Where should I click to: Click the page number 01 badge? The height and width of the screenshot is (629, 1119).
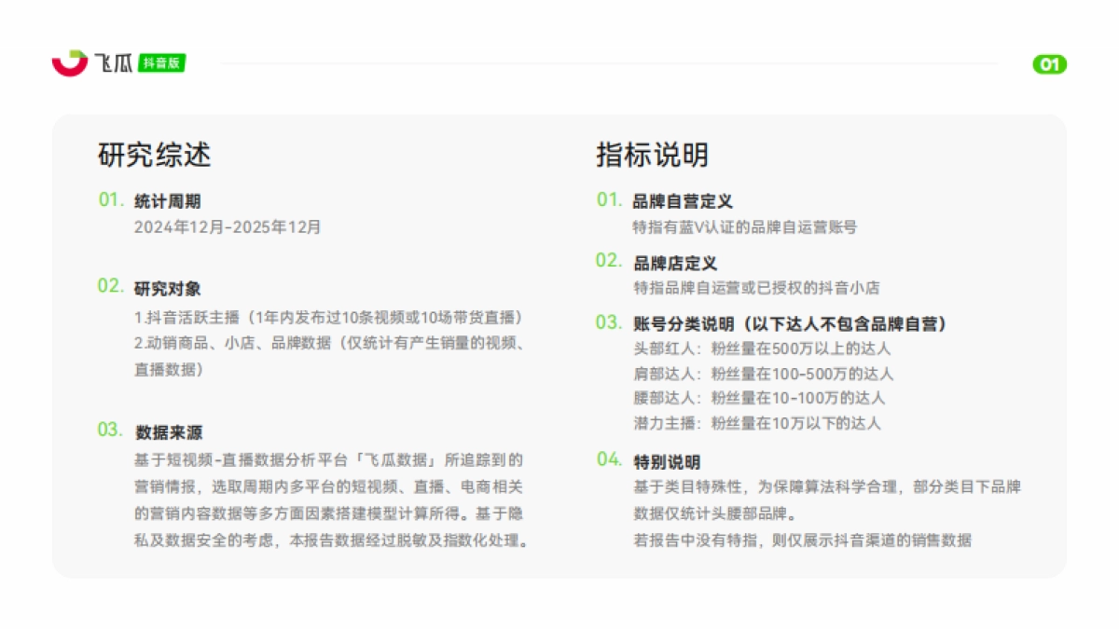tap(1049, 63)
